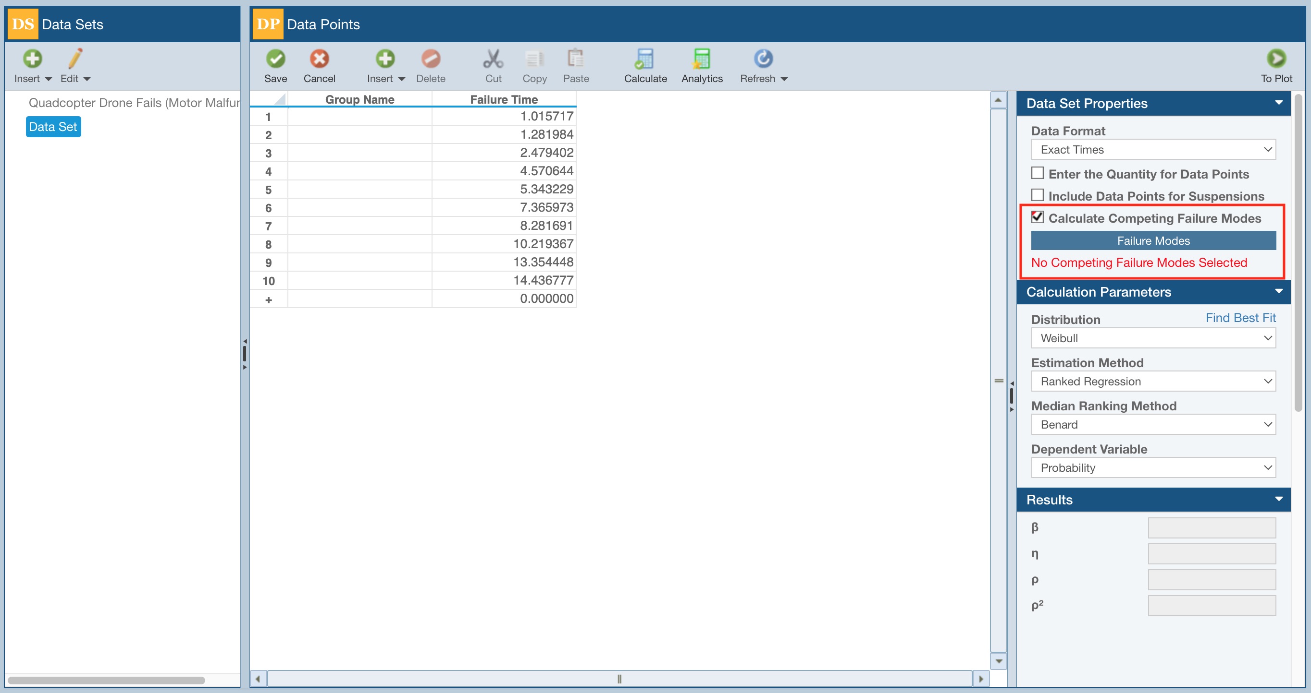The width and height of the screenshot is (1311, 693).
Task: Click the To Plot arrow icon
Action: pos(1275,59)
